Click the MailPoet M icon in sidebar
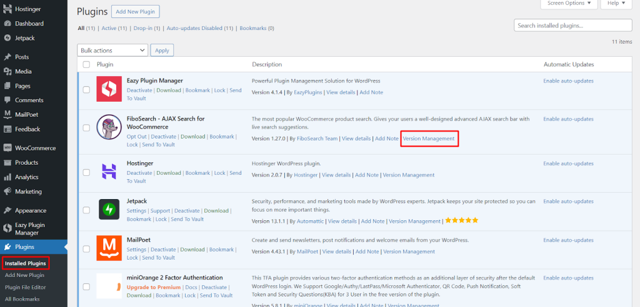The image size is (640, 307). tap(7, 115)
